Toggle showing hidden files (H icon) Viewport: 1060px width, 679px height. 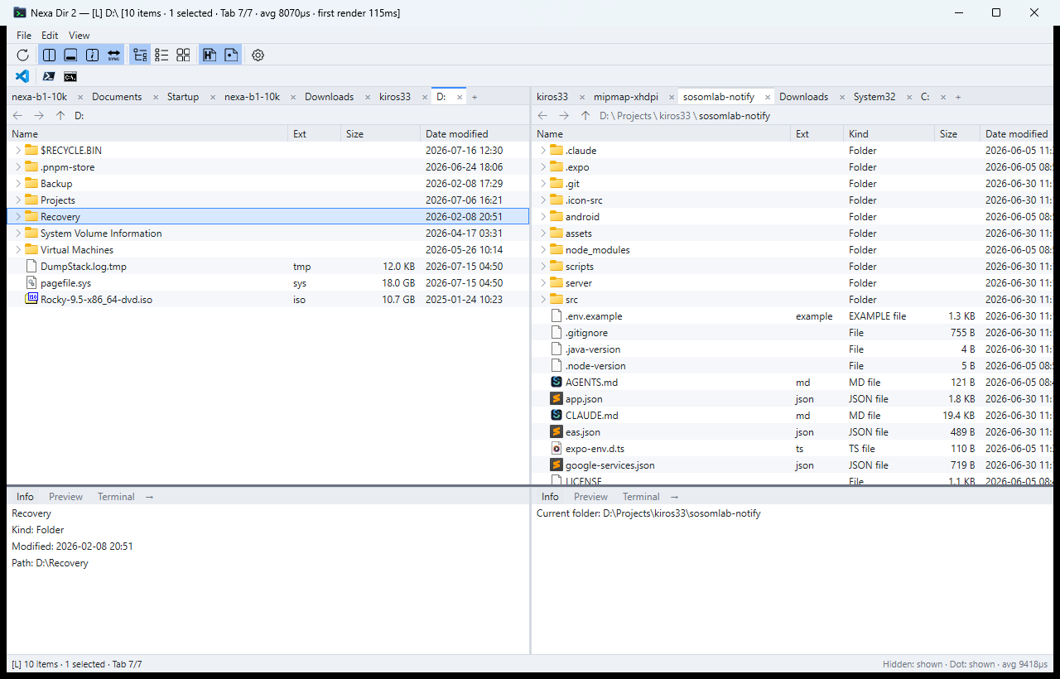pos(210,55)
